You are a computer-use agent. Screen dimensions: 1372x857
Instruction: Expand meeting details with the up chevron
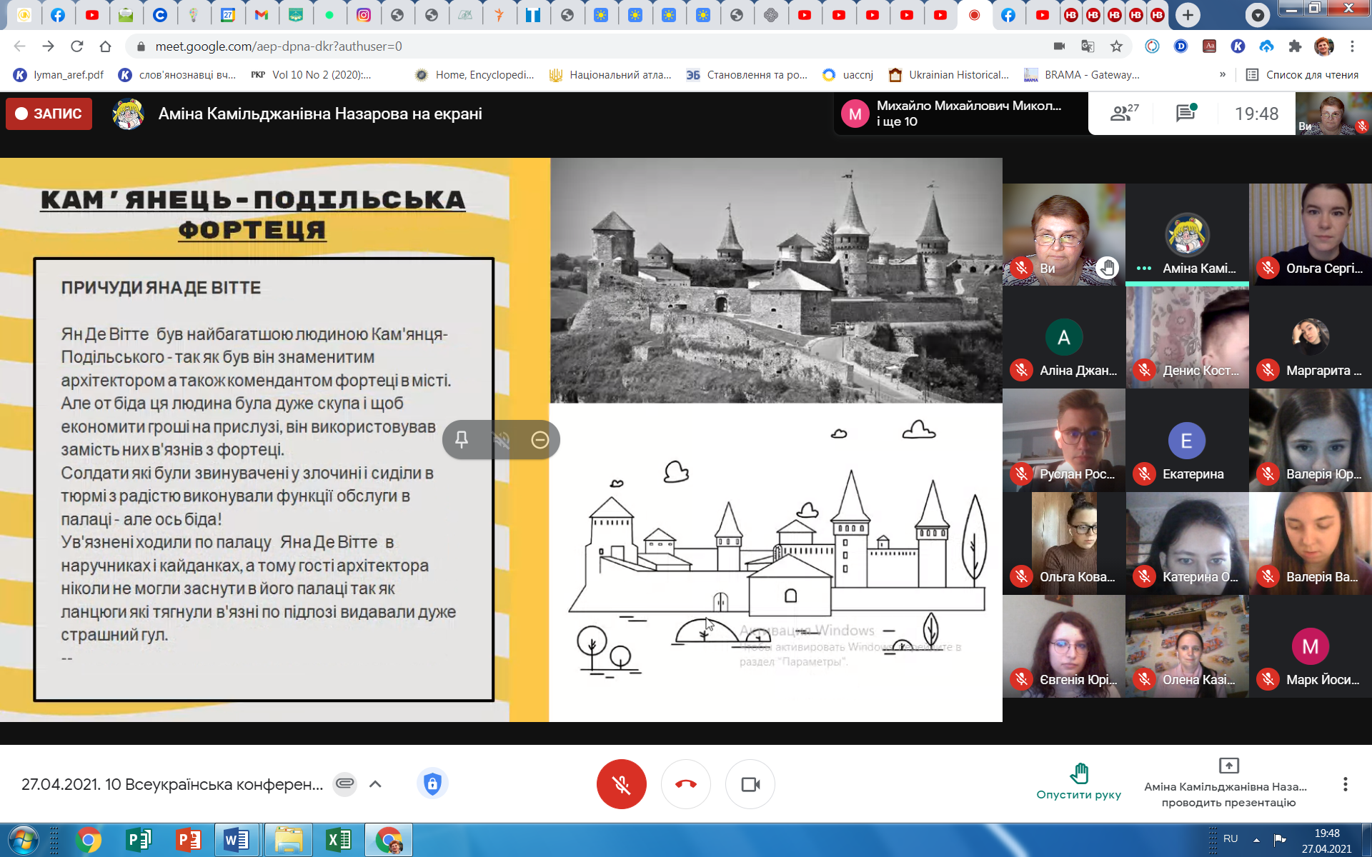(375, 784)
